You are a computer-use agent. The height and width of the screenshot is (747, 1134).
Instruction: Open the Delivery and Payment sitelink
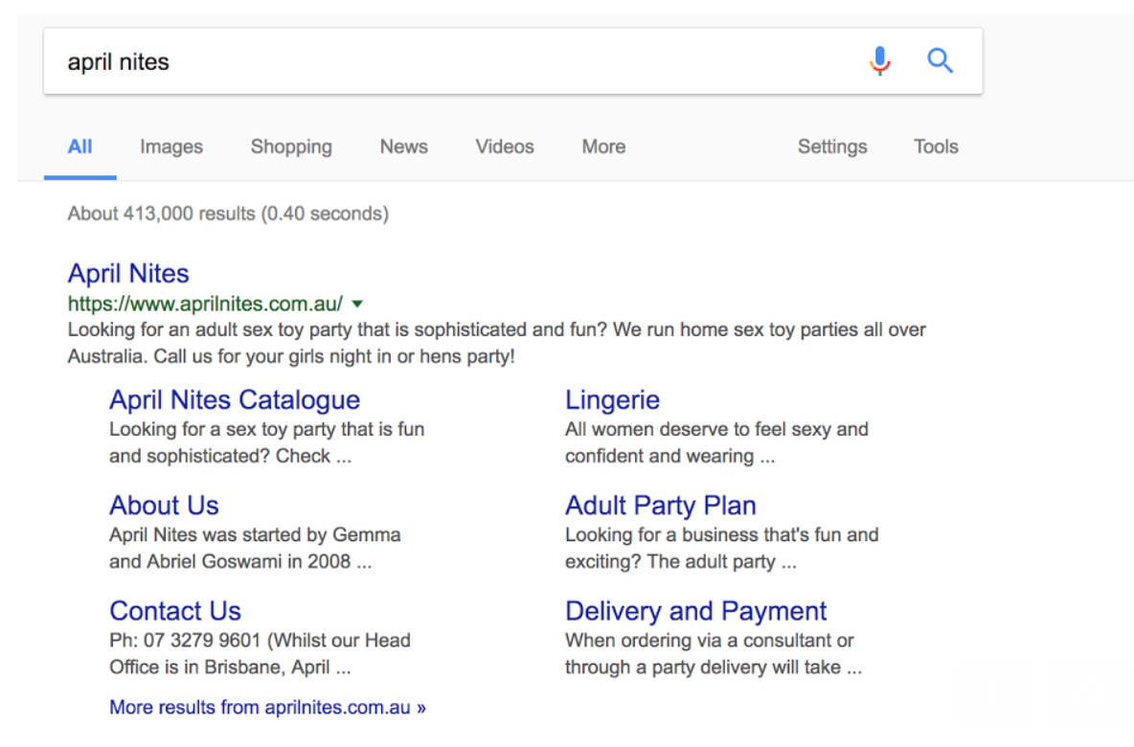[x=695, y=611]
